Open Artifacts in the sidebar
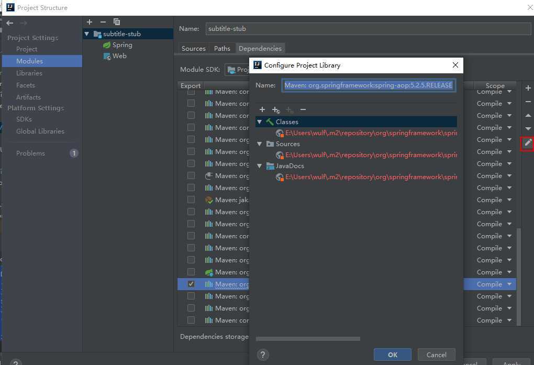This screenshot has height=365, width=534. (x=28, y=97)
